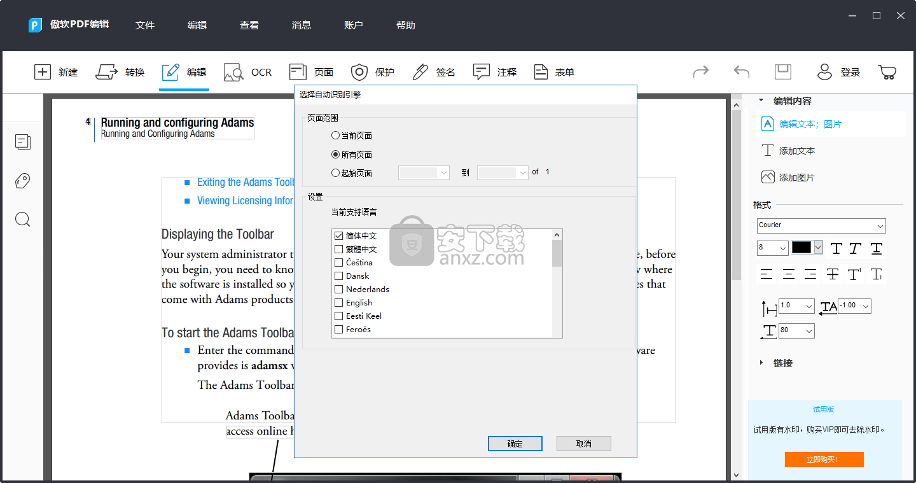
Task: Check the Nederlands language checkbox
Action: click(x=338, y=289)
